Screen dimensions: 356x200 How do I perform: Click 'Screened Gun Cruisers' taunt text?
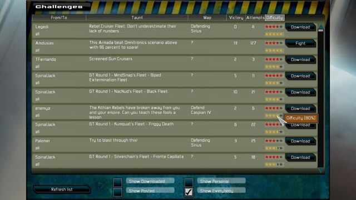click(x=111, y=59)
